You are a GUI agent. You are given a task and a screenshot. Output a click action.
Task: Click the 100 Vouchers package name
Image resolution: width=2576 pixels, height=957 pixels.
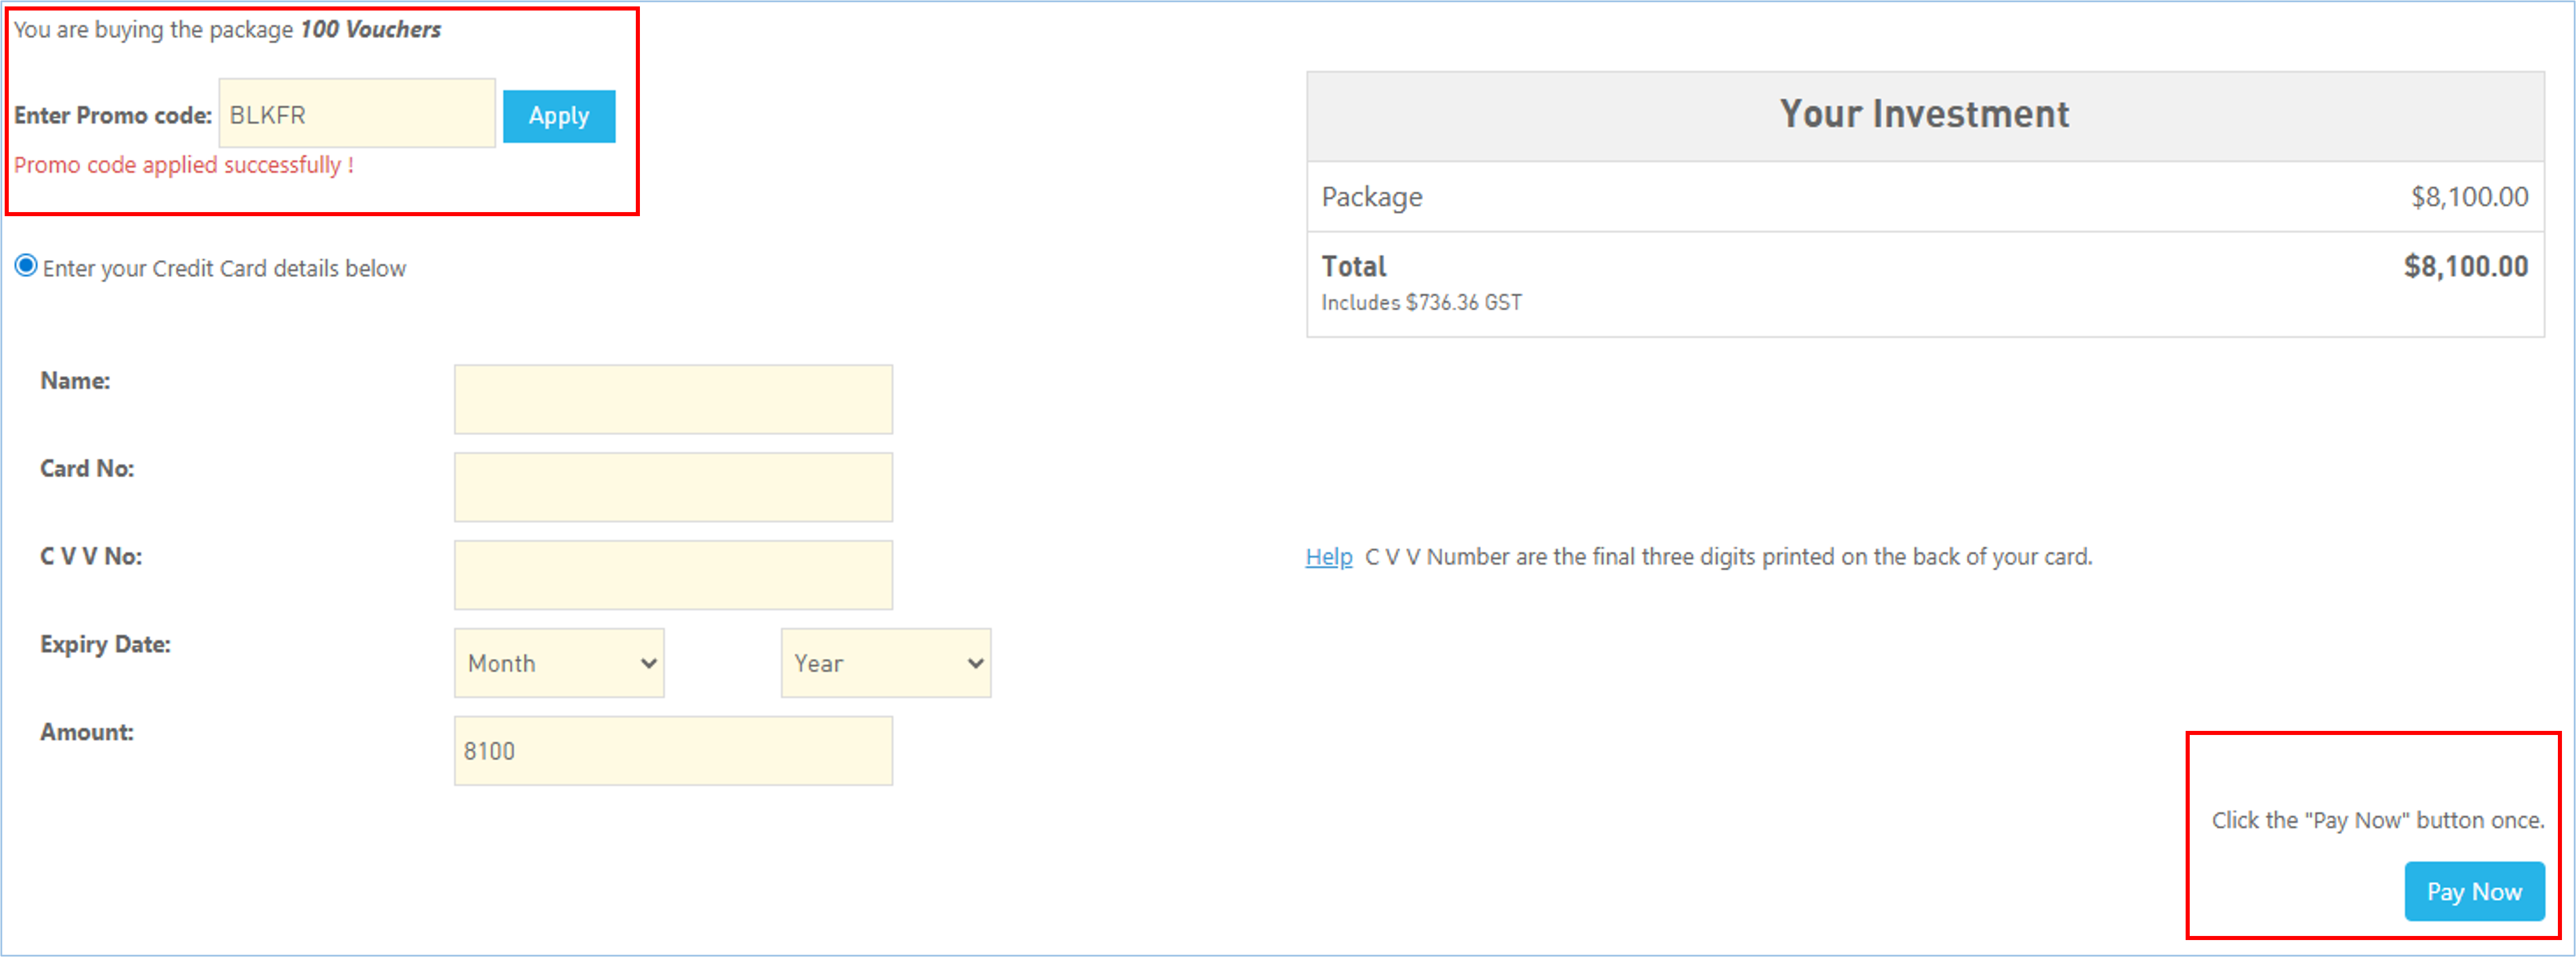coord(370,30)
